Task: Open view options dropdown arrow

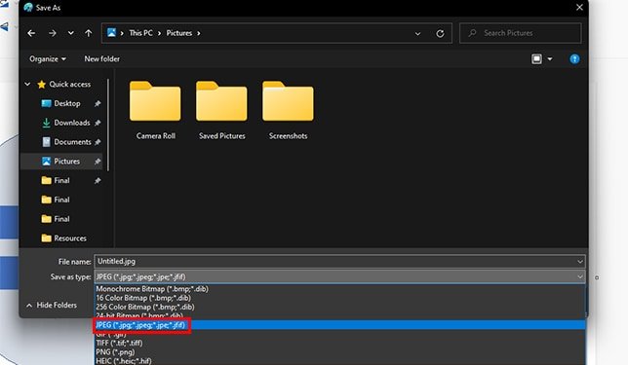Action: [550, 59]
